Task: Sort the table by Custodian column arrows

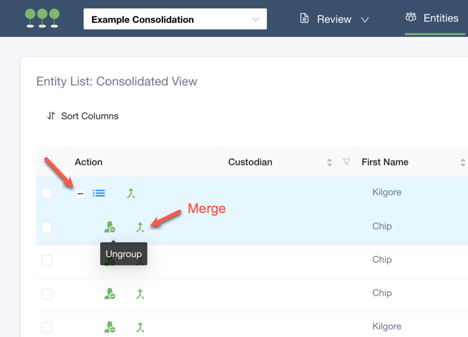Action: click(x=329, y=162)
